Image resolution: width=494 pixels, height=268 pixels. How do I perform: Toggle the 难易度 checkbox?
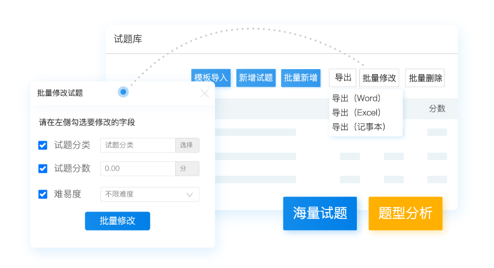[43, 194]
